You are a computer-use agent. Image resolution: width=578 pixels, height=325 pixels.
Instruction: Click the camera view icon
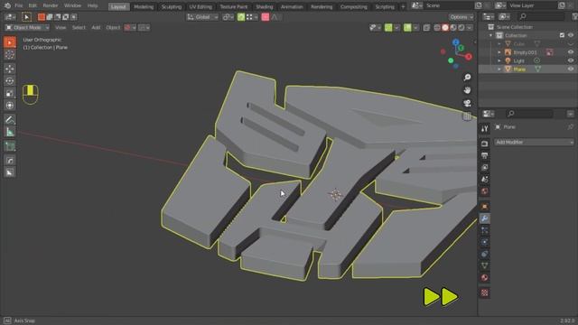[468, 103]
